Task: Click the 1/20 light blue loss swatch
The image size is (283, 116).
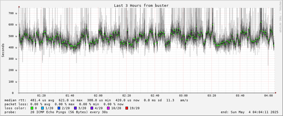Action: coord(42,108)
